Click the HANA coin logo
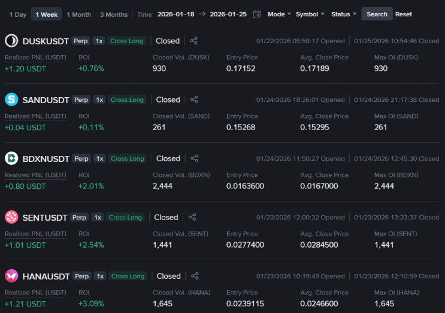445x313 pixels. click(x=11, y=276)
